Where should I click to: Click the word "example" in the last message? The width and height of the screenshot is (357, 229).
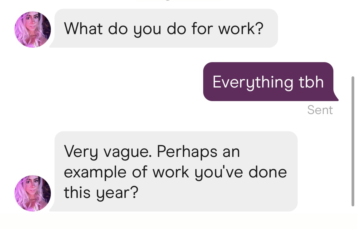pos(95,173)
